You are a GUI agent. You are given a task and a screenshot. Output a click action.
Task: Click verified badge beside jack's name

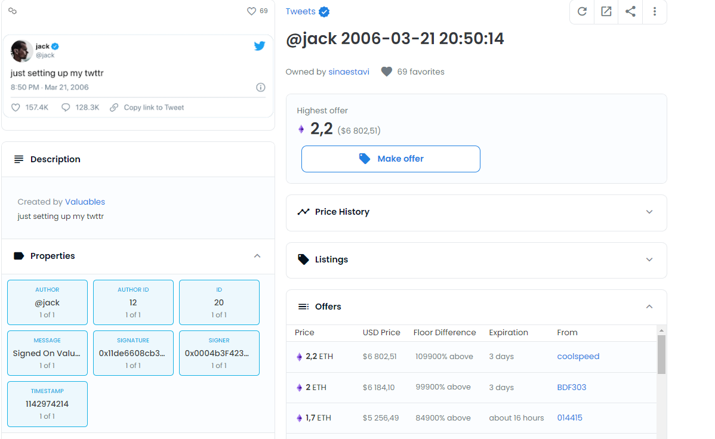click(x=55, y=46)
